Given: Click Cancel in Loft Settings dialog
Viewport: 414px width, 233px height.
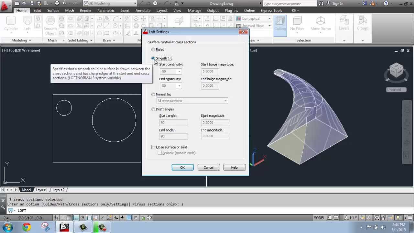Looking at the screenshot, I should (208, 167).
